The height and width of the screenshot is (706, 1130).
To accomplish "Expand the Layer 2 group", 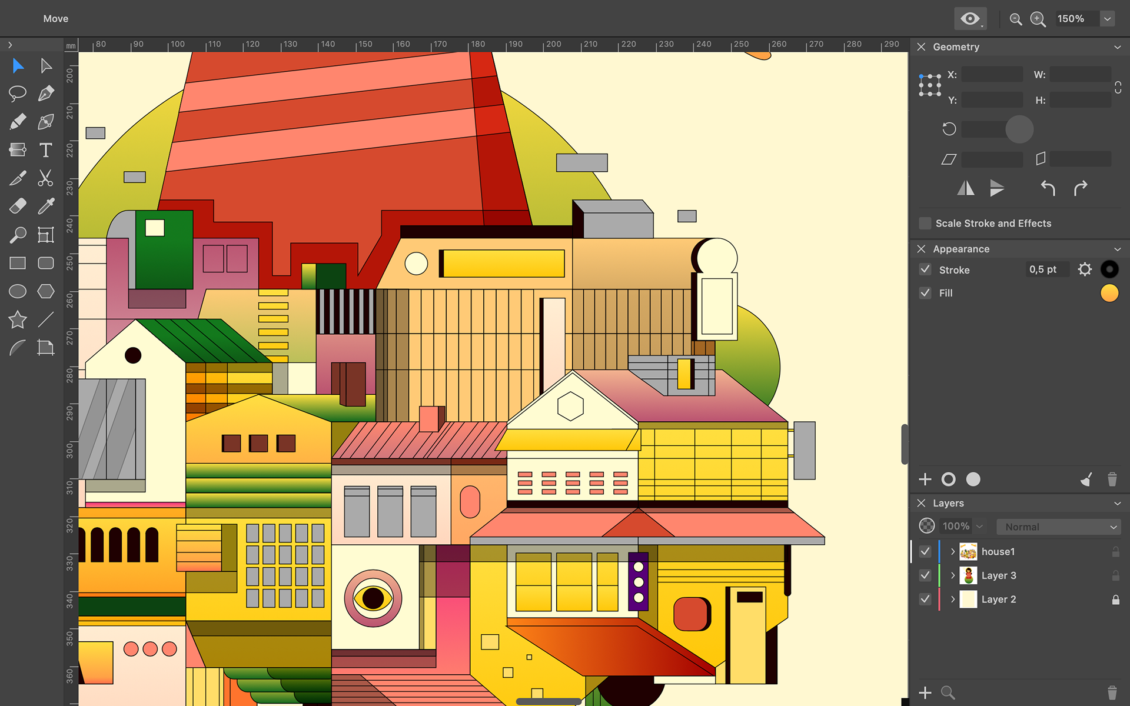I will [952, 599].
